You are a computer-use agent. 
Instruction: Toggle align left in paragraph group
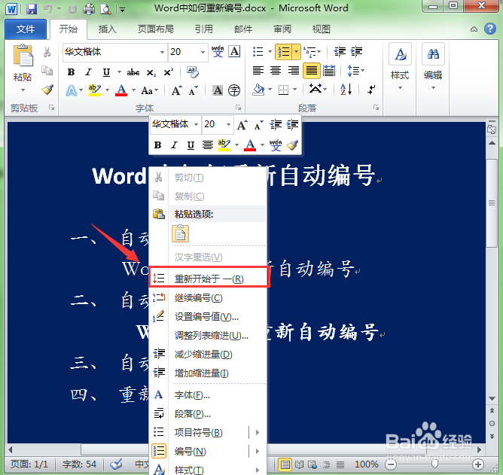click(258, 70)
